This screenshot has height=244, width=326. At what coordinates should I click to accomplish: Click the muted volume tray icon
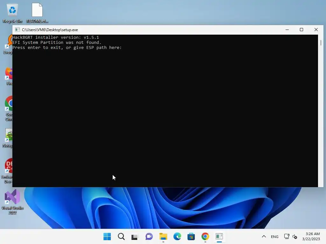pos(295,236)
